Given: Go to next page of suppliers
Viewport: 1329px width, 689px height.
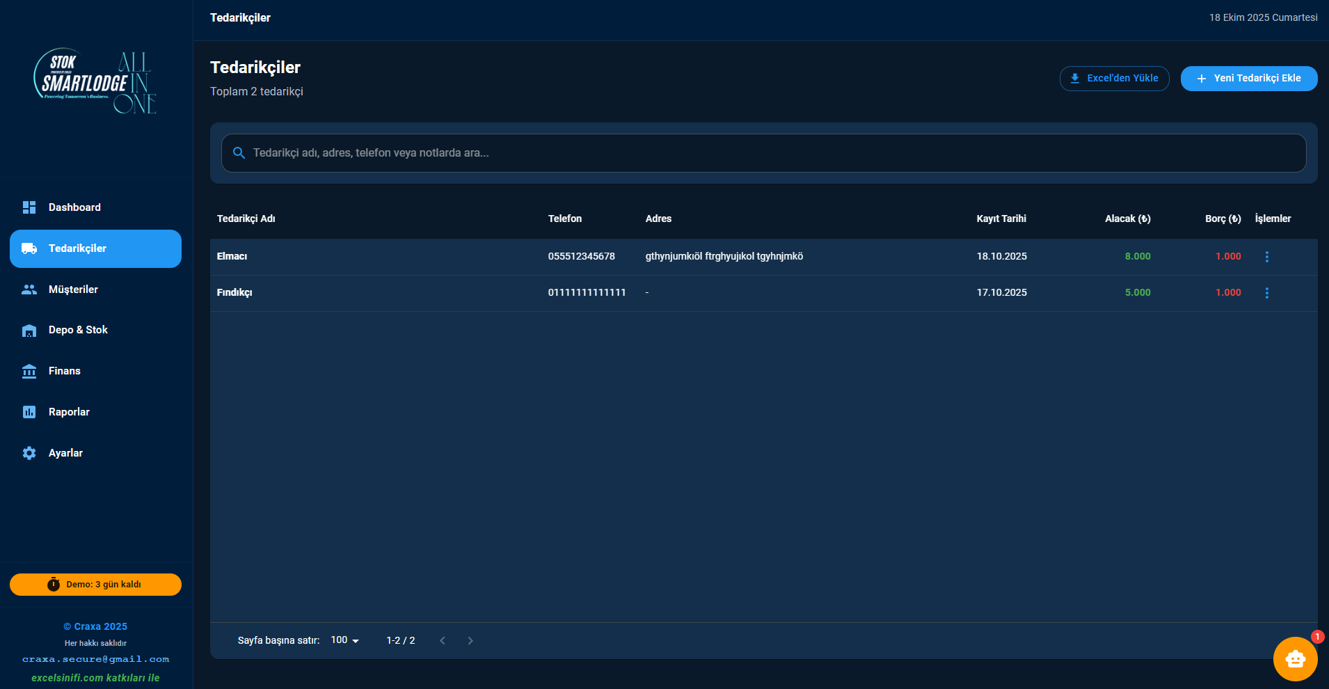Looking at the screenshot, I should click(470, 640).
